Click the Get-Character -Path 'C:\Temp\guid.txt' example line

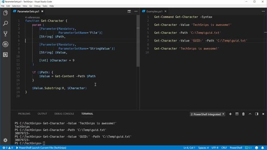[x=187, y=32]
